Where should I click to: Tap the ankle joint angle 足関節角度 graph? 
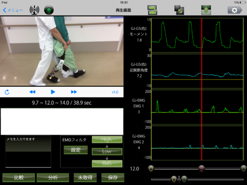[198, 71]
